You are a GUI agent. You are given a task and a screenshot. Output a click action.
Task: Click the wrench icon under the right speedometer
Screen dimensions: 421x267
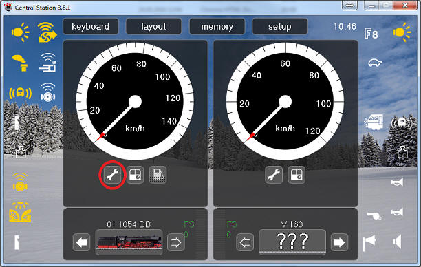(x=274, y=175)
